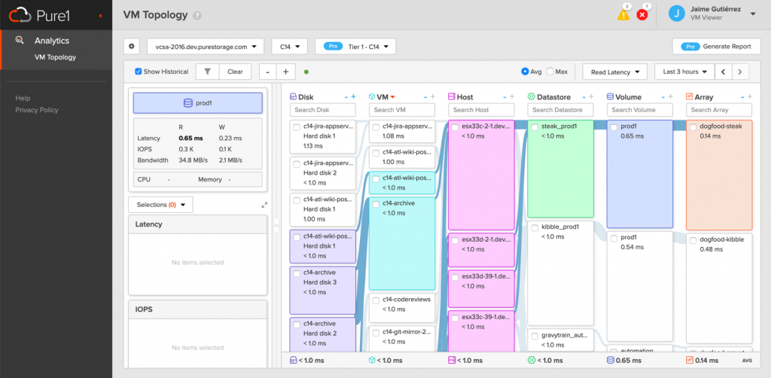
Task: Collapse the sidebar with the orange arrow
Action: click(100, 16)
